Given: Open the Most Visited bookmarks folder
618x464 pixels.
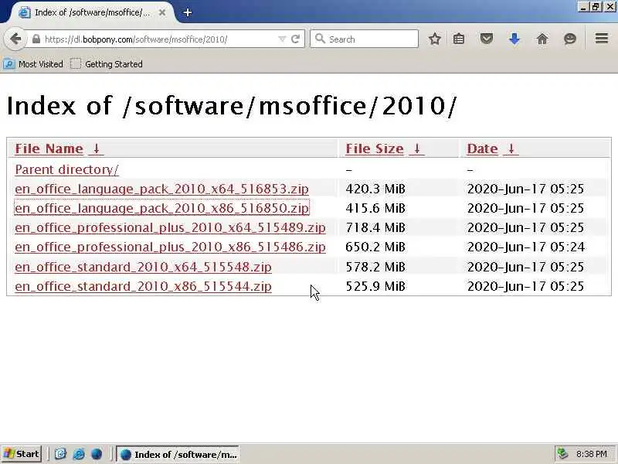Looking at the screenshot, I should pos(33,64).
